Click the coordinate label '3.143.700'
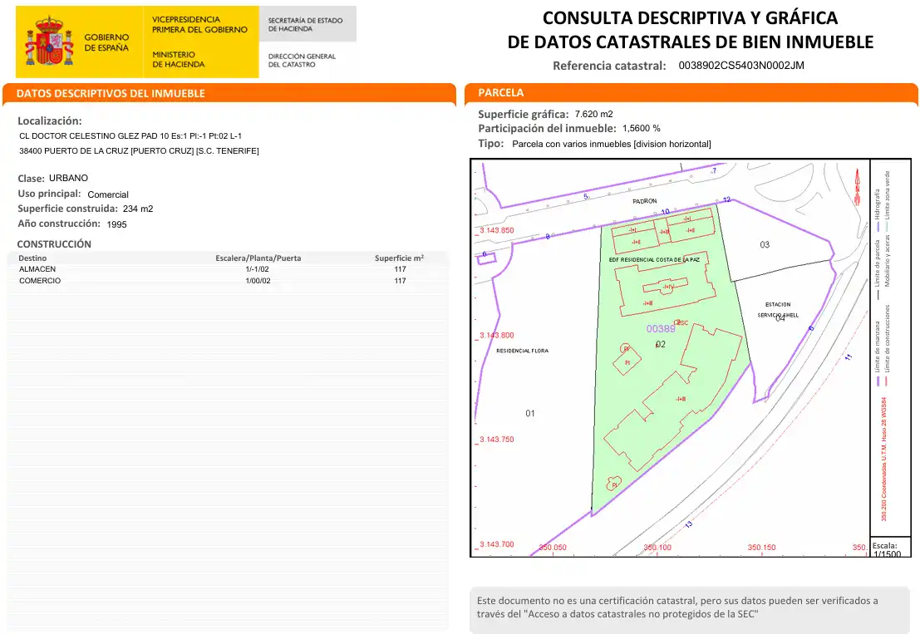This screenshot has width=920, height=634. (496, 544)
